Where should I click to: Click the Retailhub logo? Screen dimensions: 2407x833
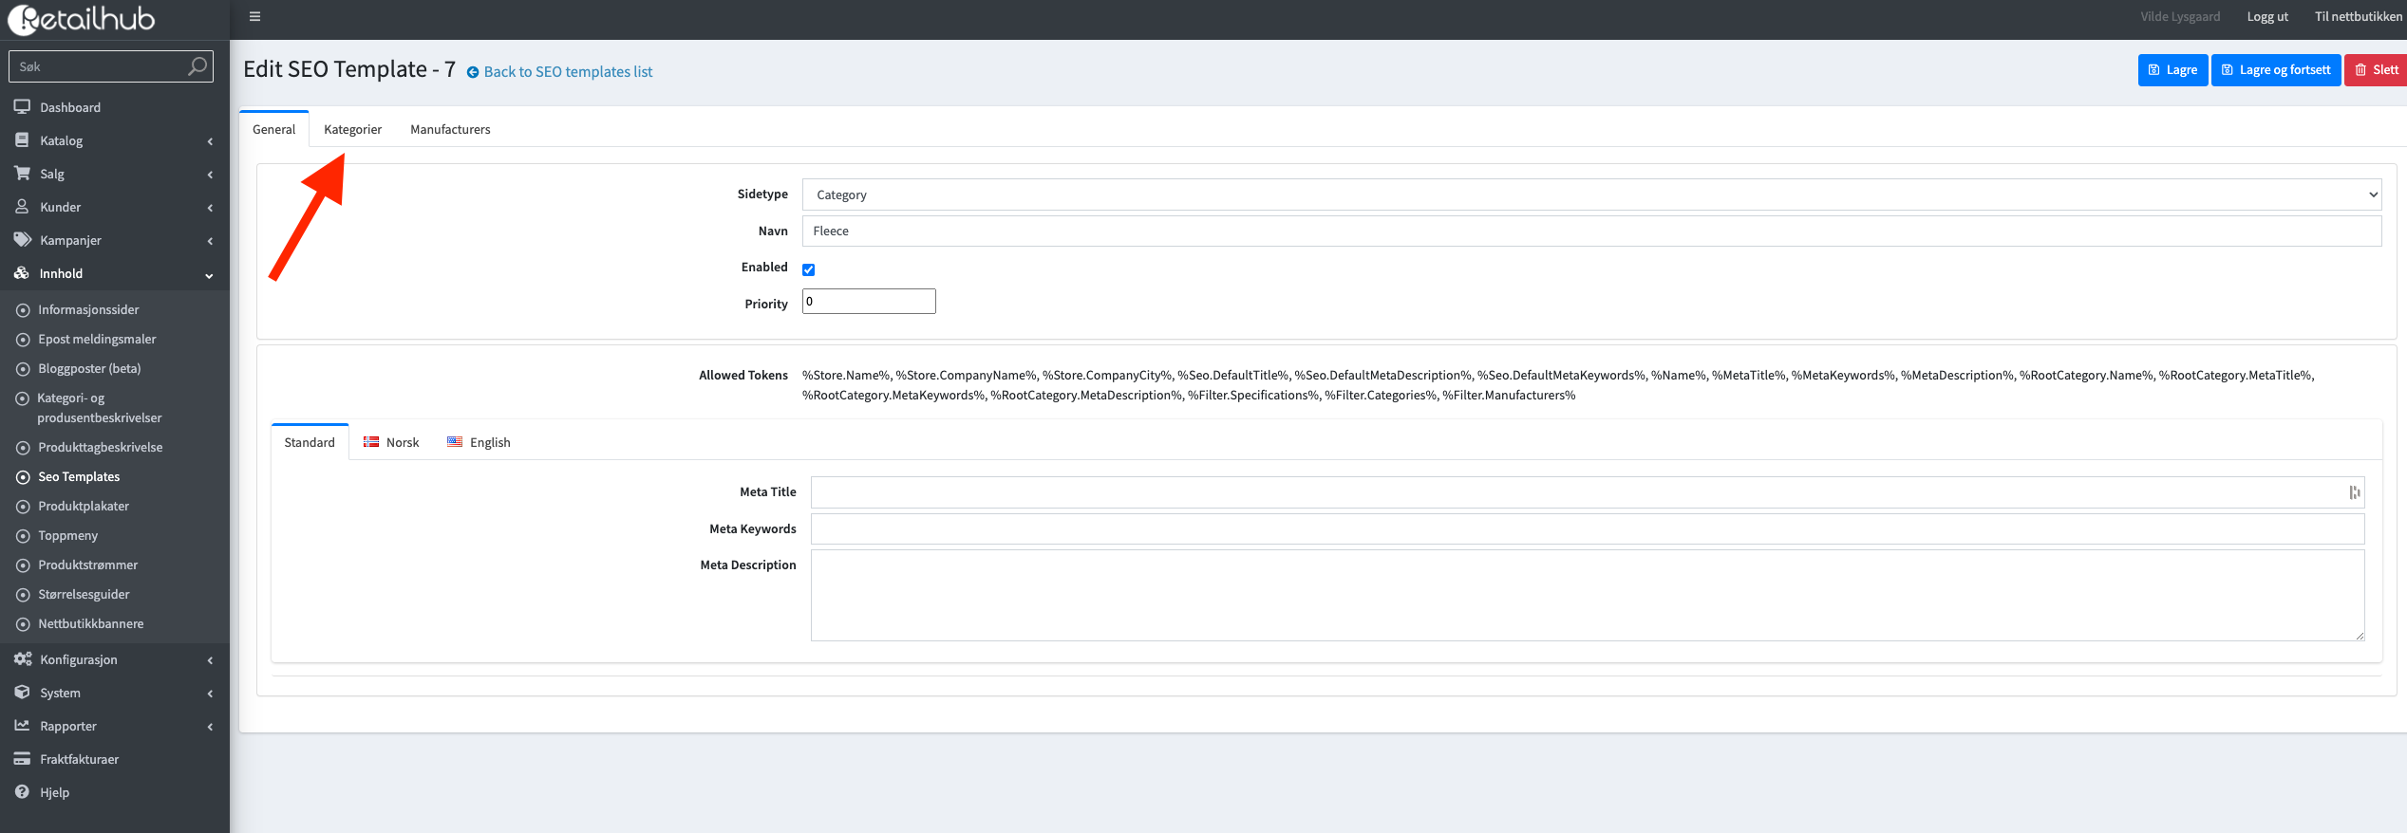click(x=82, y=19)
